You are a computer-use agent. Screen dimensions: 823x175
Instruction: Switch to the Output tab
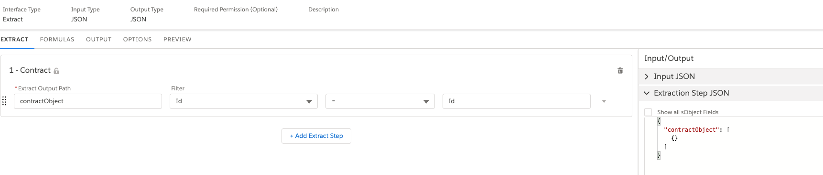[99, 39]
